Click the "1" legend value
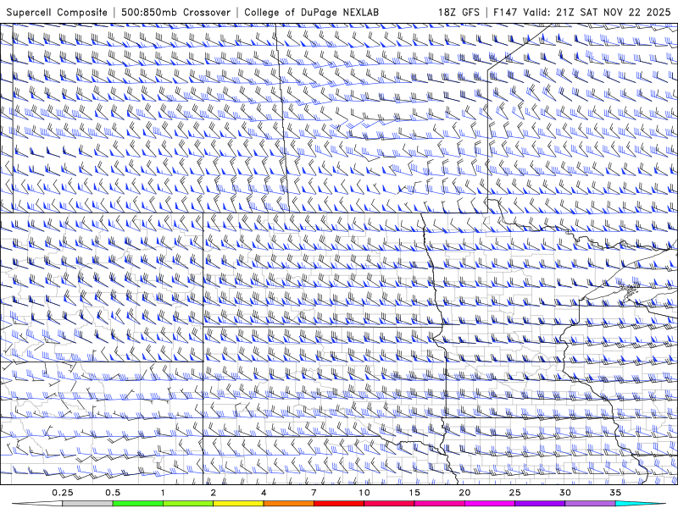Image resolution: width=678 pixels, height=508 pixels. (163, 493)
